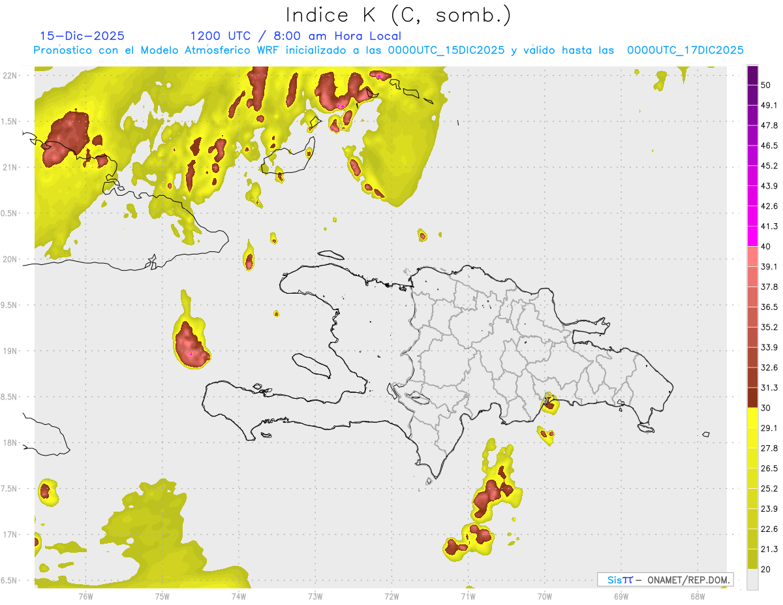Click the '26.5' color scale value
783x605 pixels.
(x=769, y=468)
